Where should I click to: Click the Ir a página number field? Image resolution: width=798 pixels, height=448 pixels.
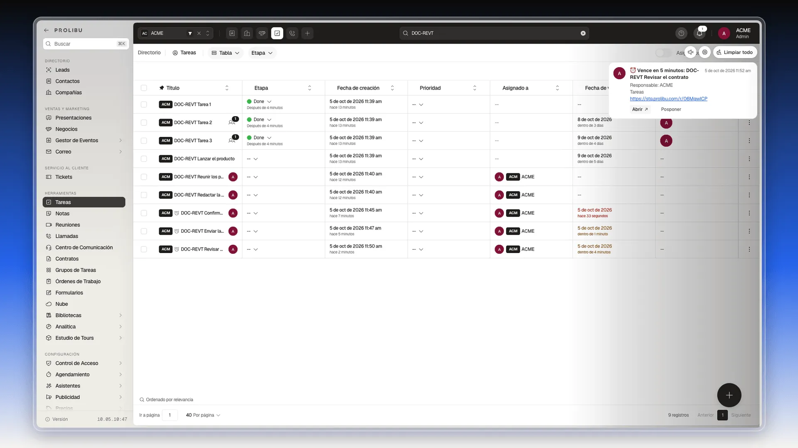click(x=170, y=415)
